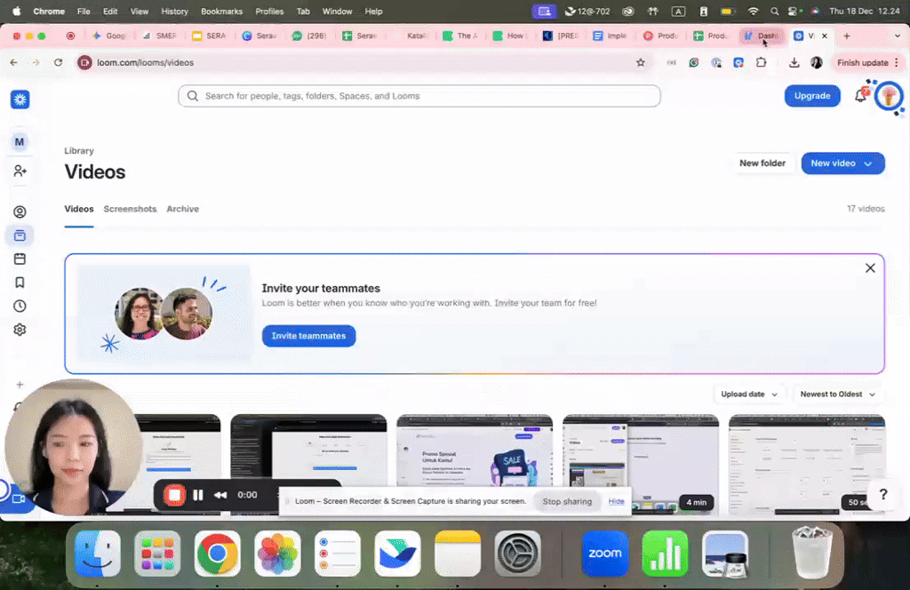Open the invite people sidebar icon
The height and width of the screenshot is (590, 910).
coord(20,171)
